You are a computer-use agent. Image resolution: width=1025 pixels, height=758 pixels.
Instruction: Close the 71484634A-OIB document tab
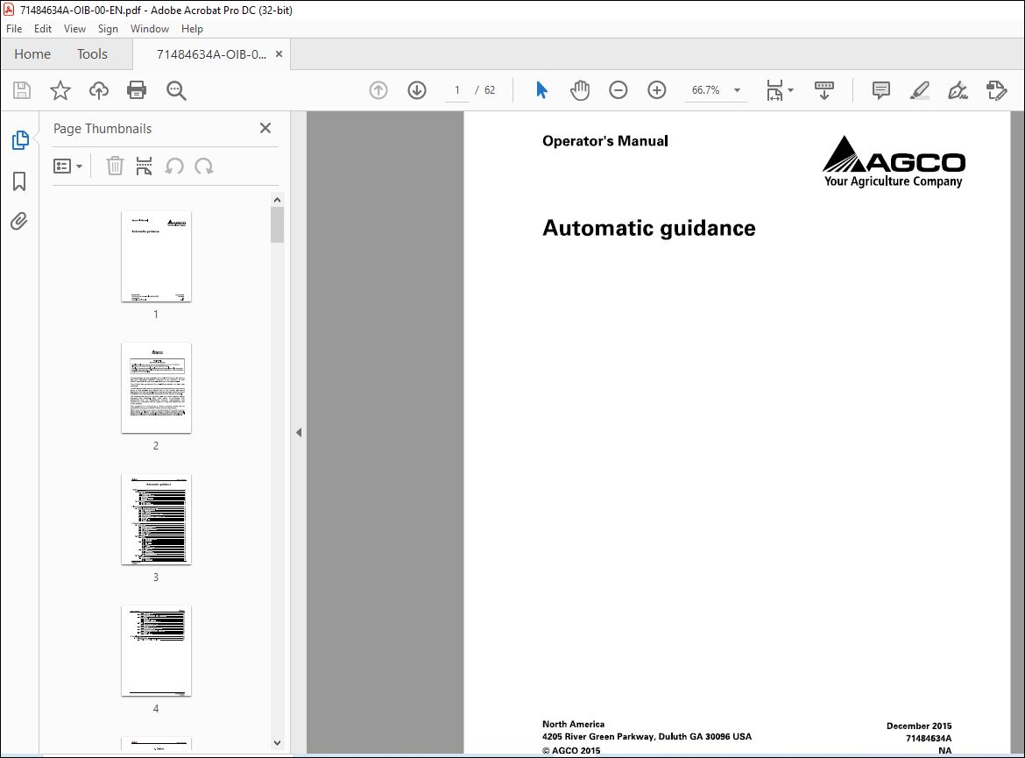pos(279,54)
